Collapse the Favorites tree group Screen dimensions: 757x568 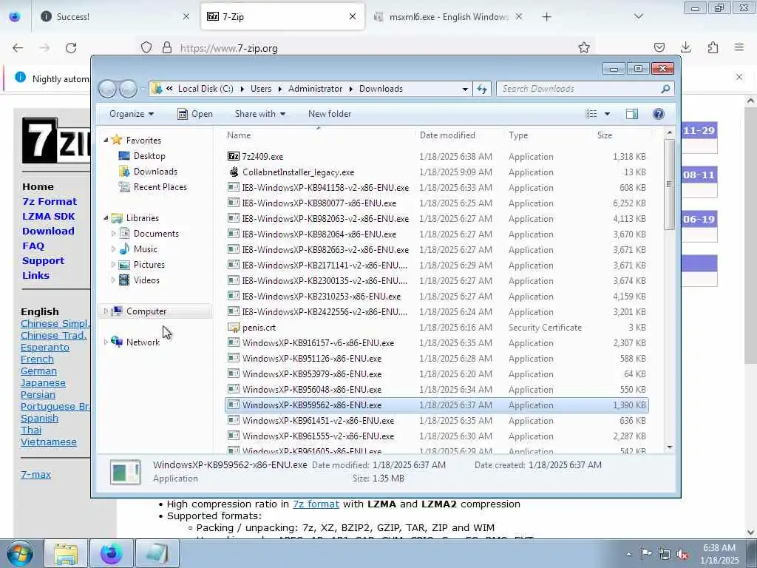[106, 140]
